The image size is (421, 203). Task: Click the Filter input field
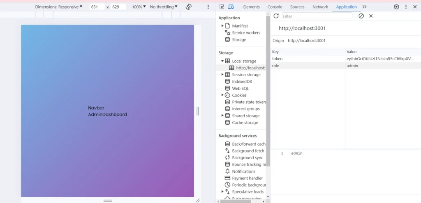pyautogui.click(x=317, y=16)
